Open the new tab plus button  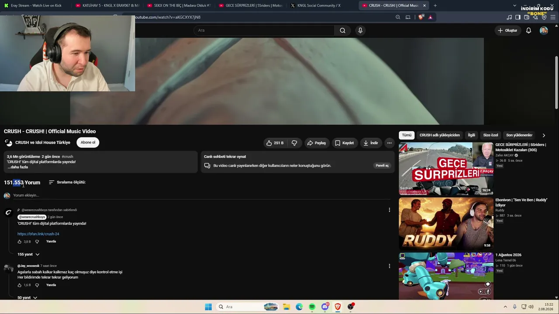[x=435, y=6]
